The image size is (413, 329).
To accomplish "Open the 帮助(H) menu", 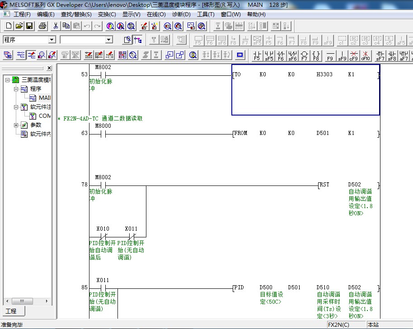I will point(256,14).
